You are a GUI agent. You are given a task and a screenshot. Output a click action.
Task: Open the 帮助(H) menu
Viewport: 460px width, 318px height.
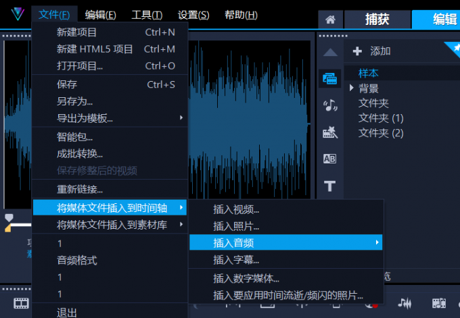(x=241, y=15)
